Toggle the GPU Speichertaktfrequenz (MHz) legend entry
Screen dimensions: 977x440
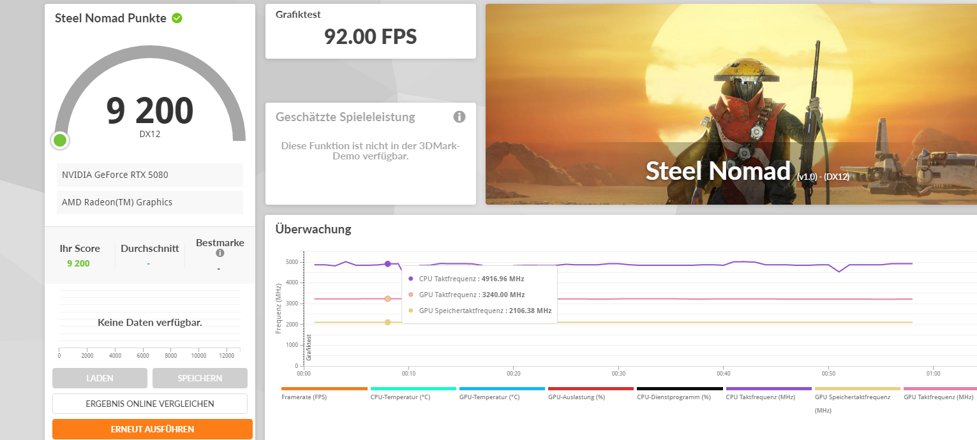tap(858, 400)
